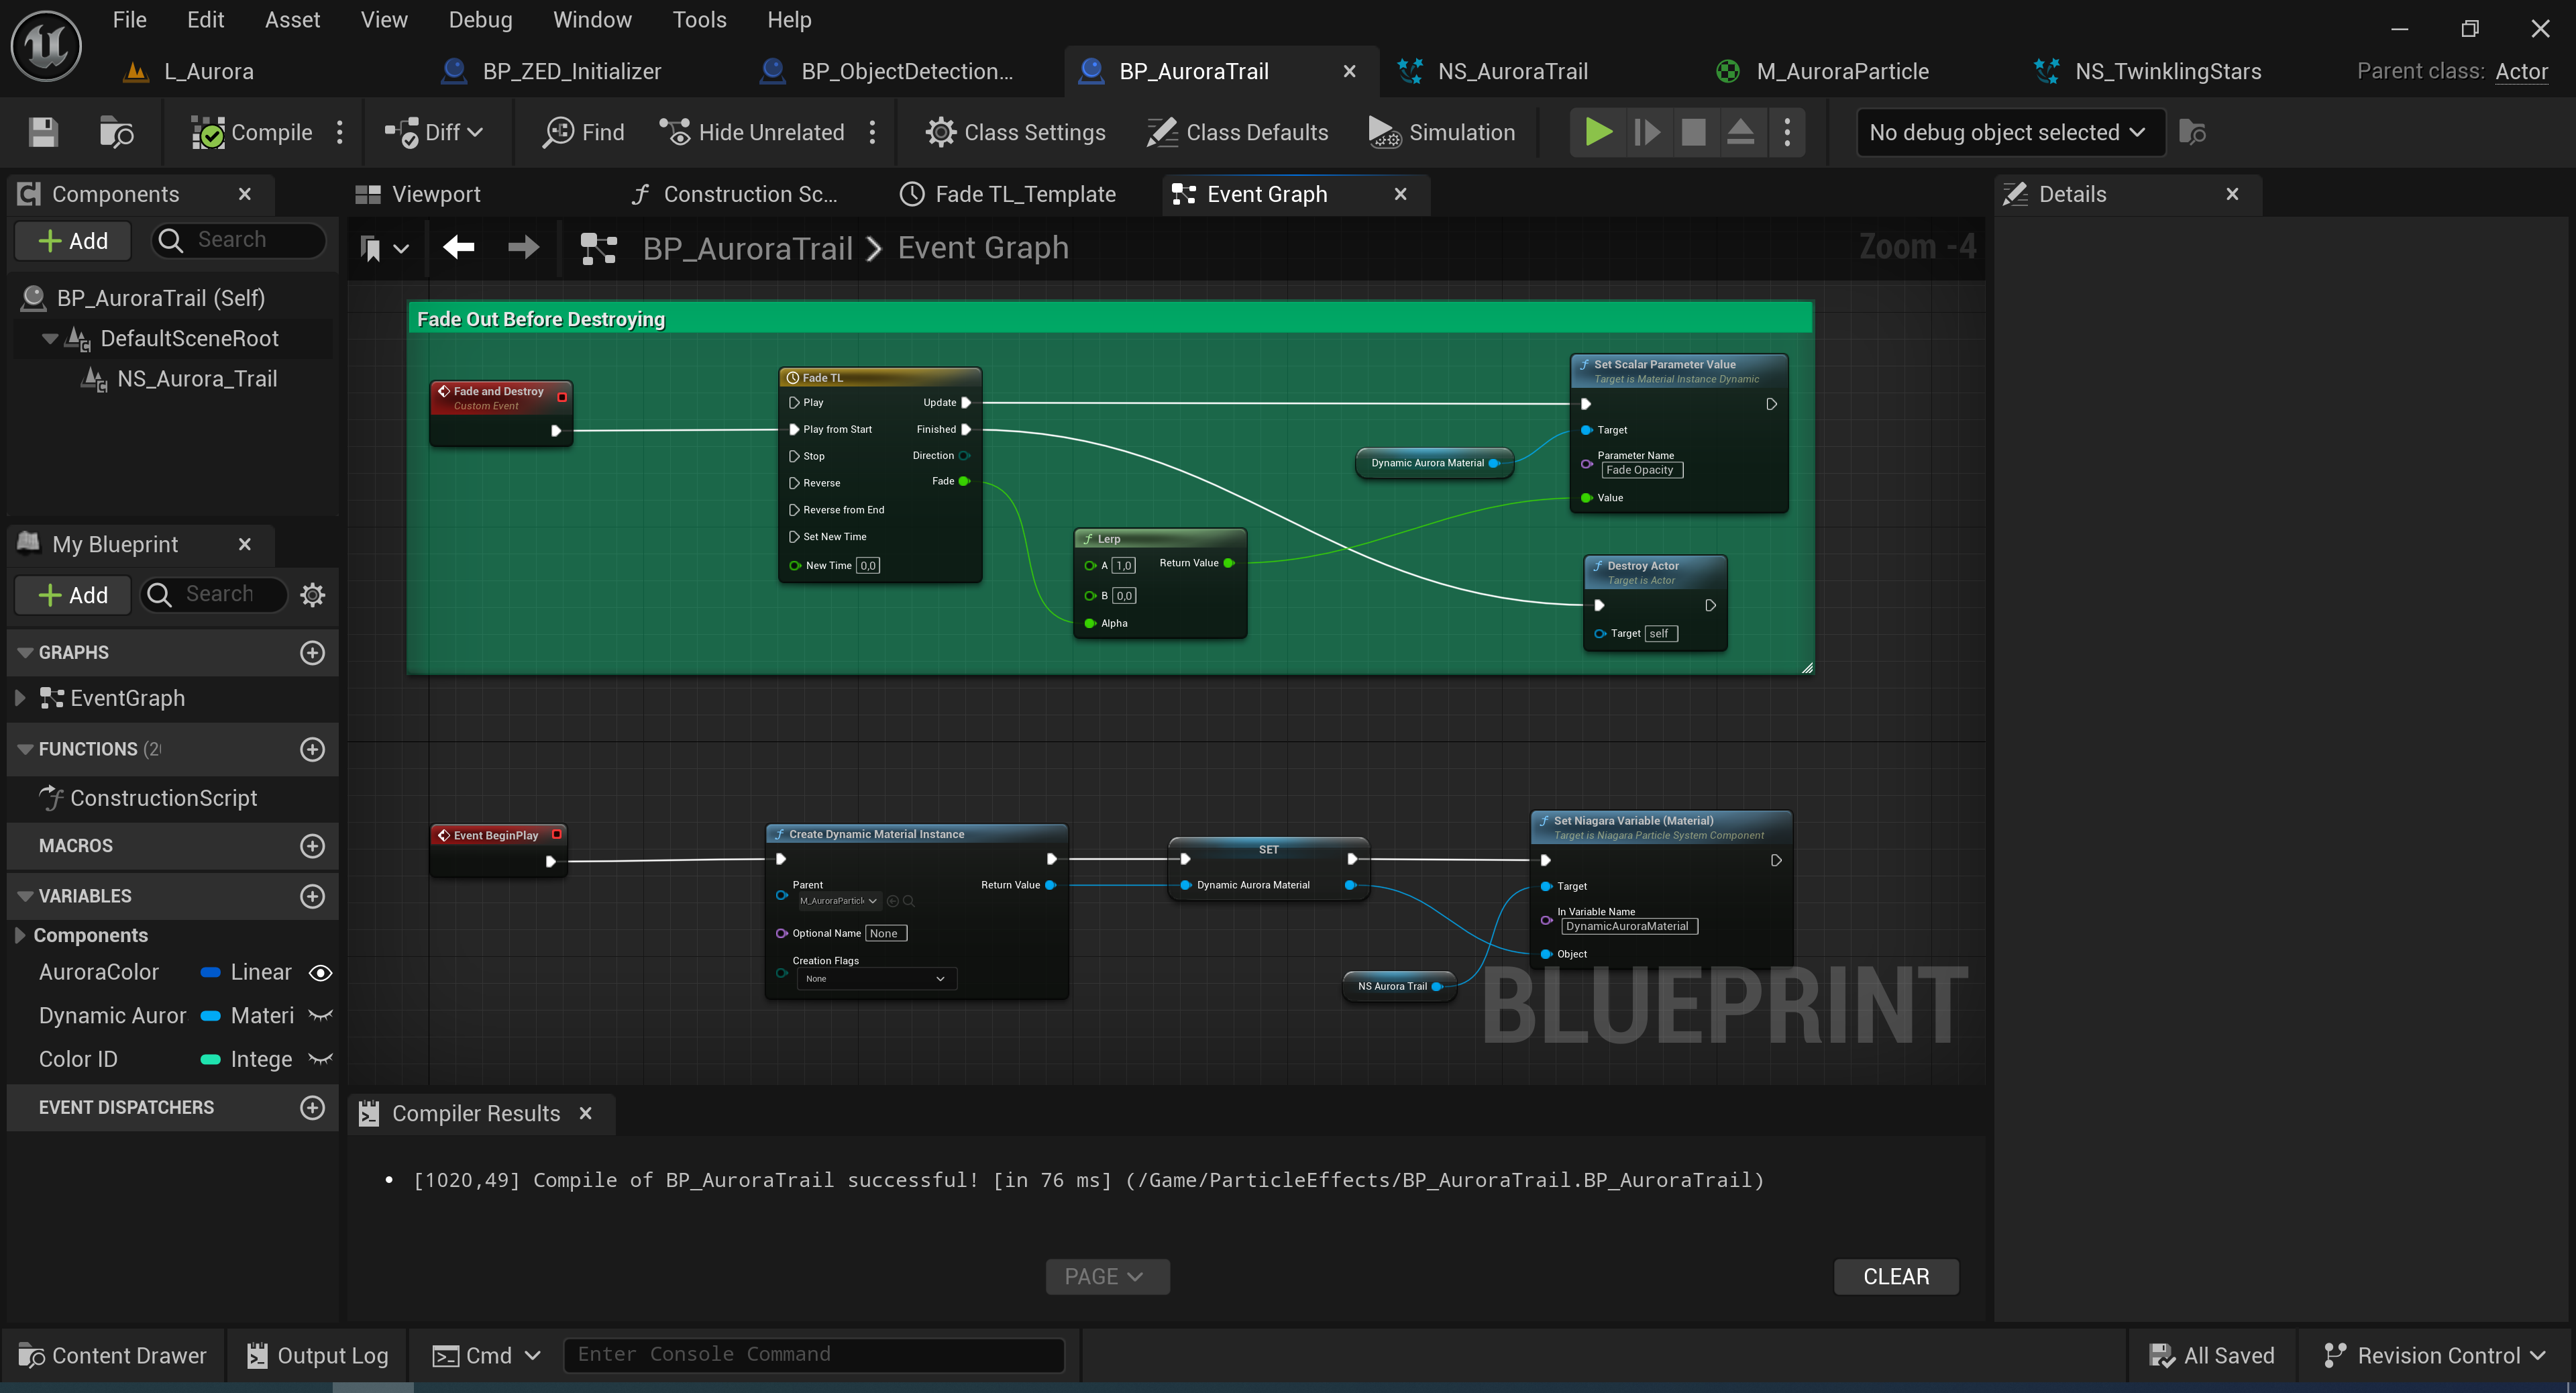This screenshot has height=1393, width=2576.
Task: Toggle Dynamic Aurora Material visibility eye
Action: 320,1016
